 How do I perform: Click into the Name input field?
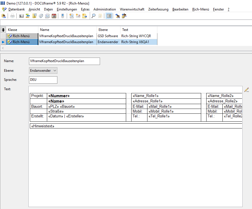(64, 61)
